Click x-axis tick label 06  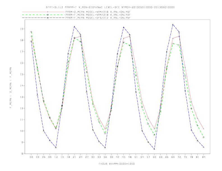44,157
